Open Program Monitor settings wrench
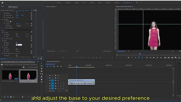The width and height of the screenshot is (181, 102). click(180, 51)
